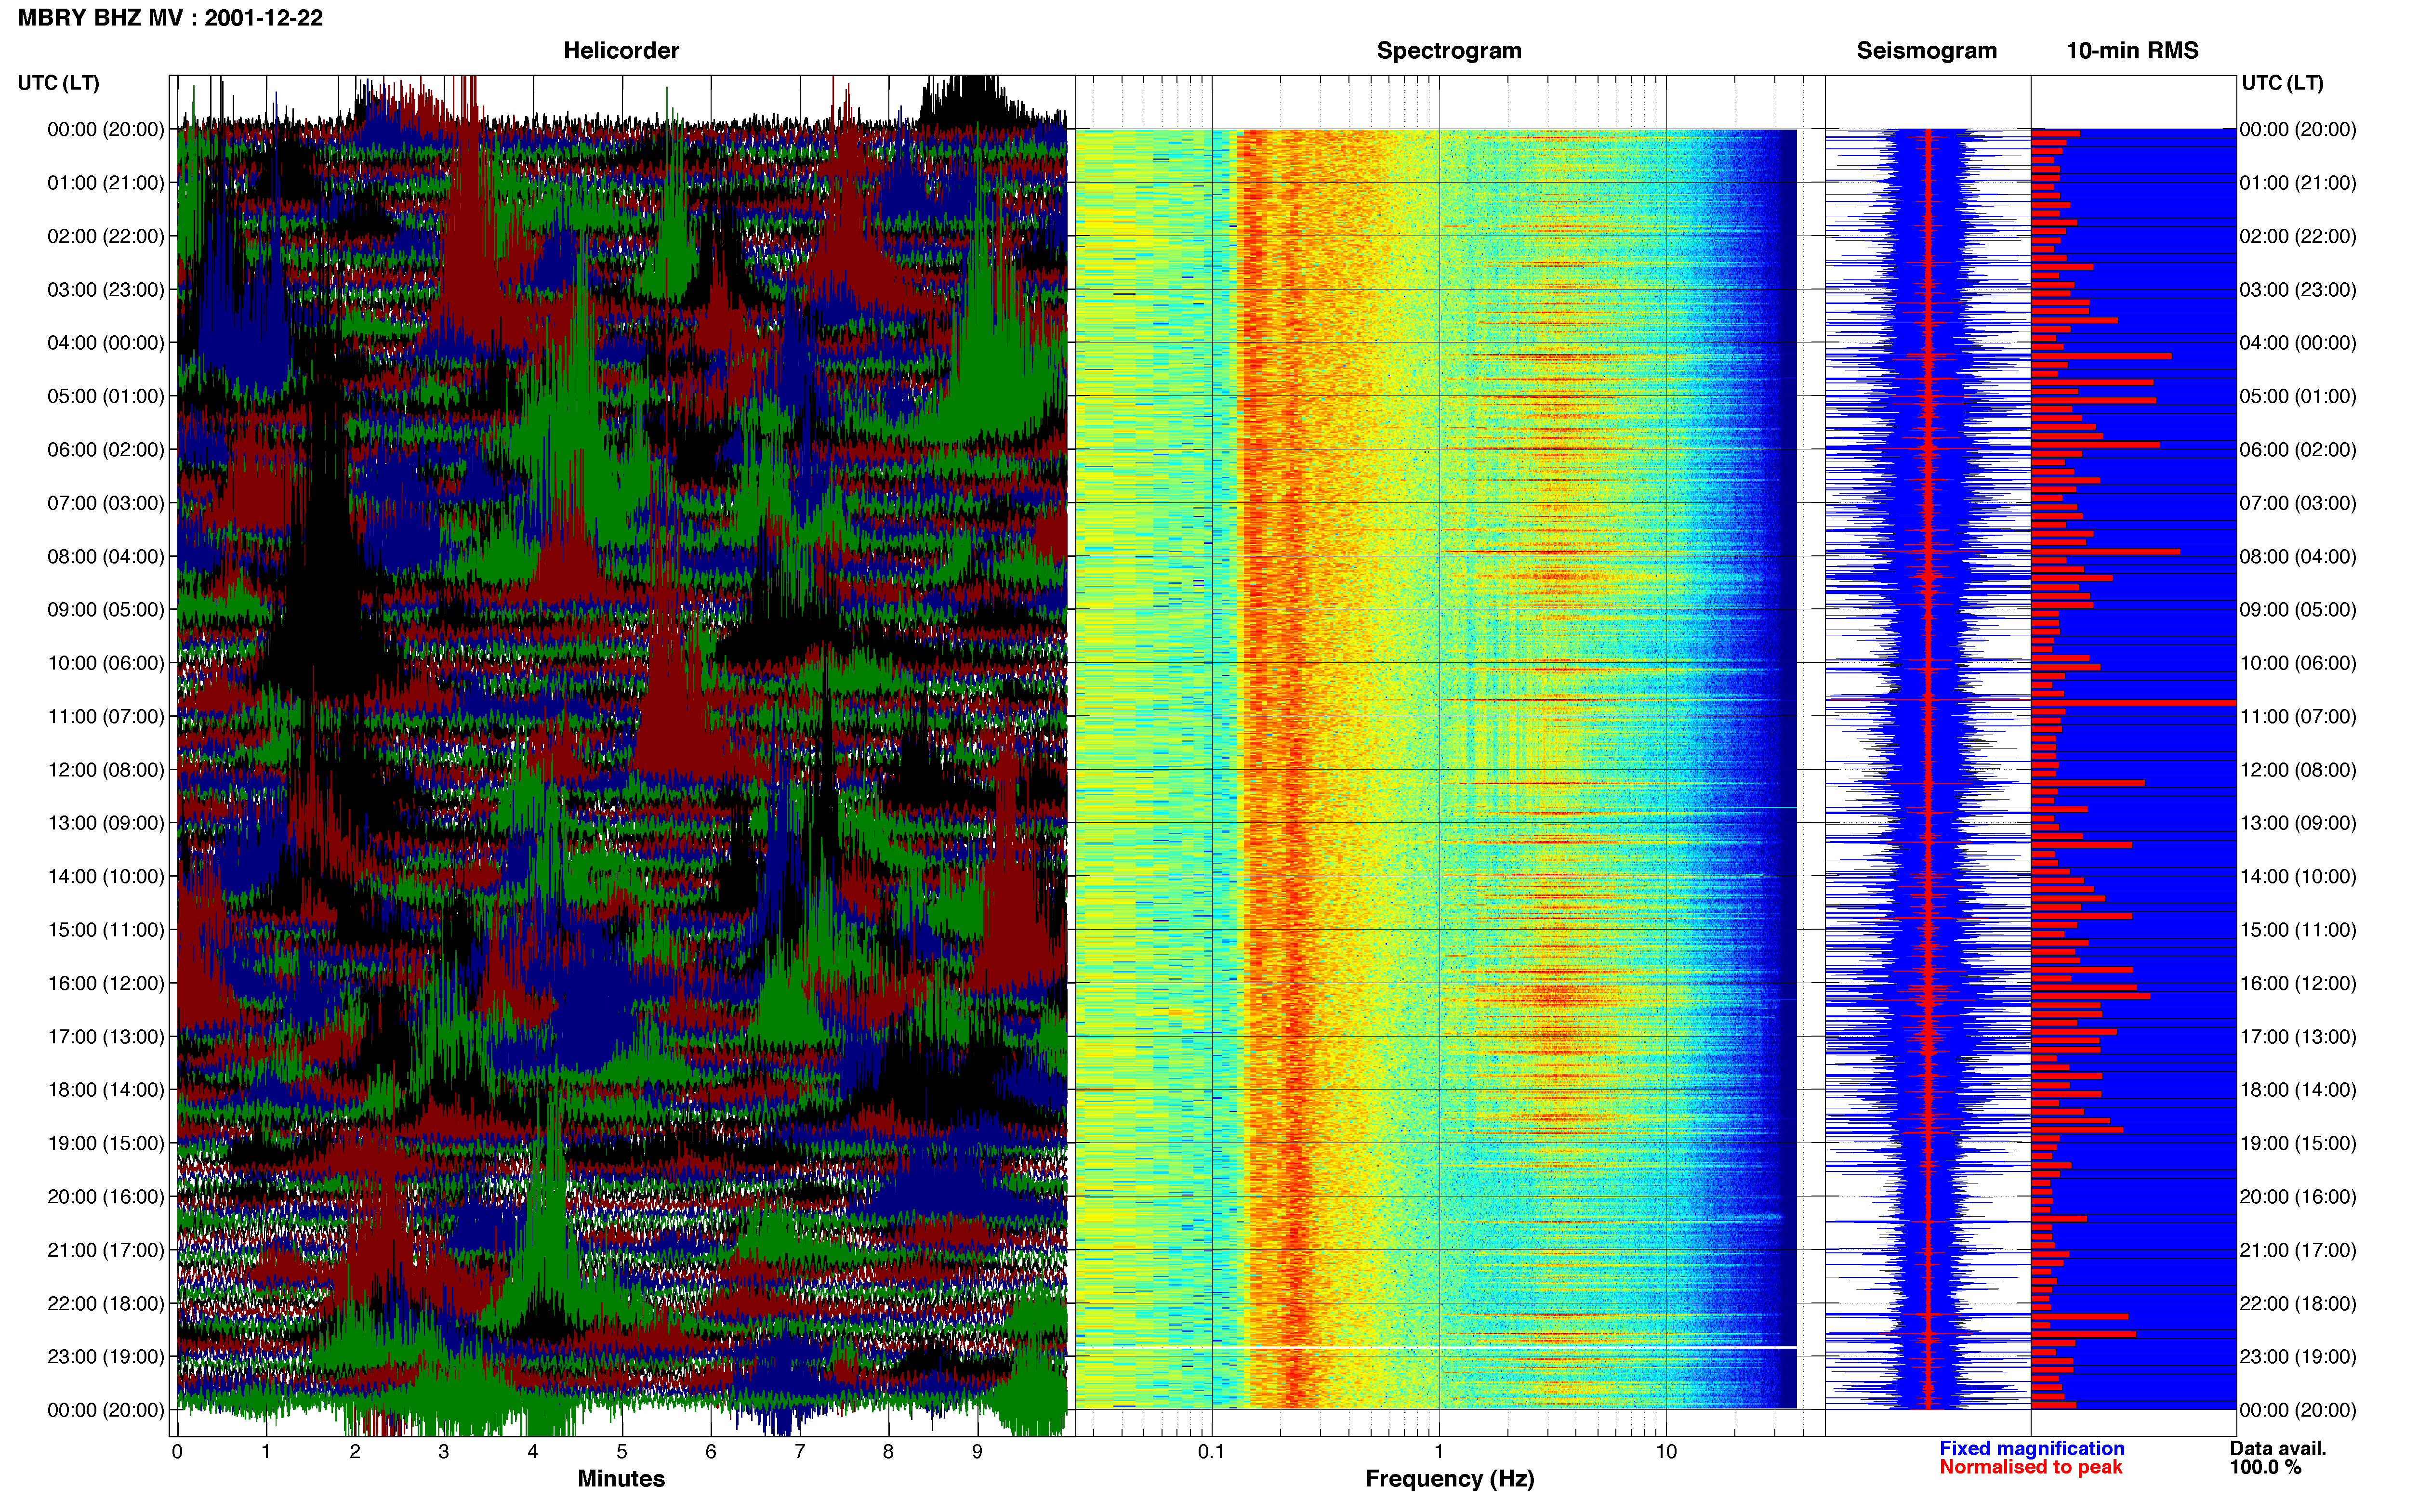Viewport: 2418px width, 1512px height.
Task: Click the '10-min RMS' panel heading
Action: [x=2132, y=50]
